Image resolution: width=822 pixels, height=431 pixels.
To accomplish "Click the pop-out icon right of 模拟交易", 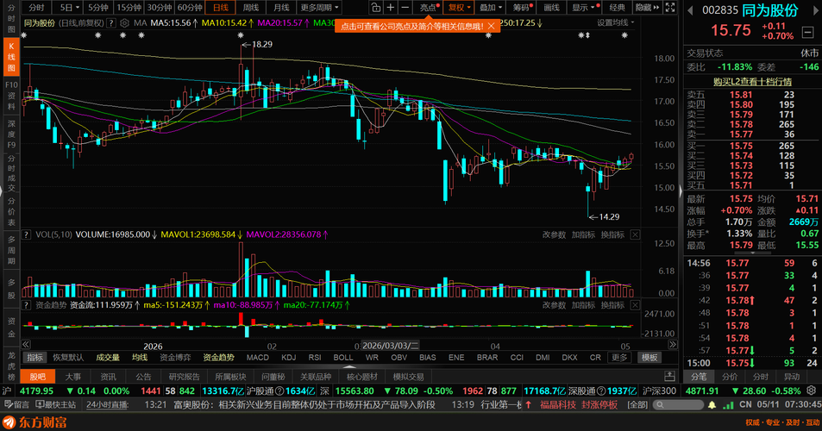I will click(669, 377).
